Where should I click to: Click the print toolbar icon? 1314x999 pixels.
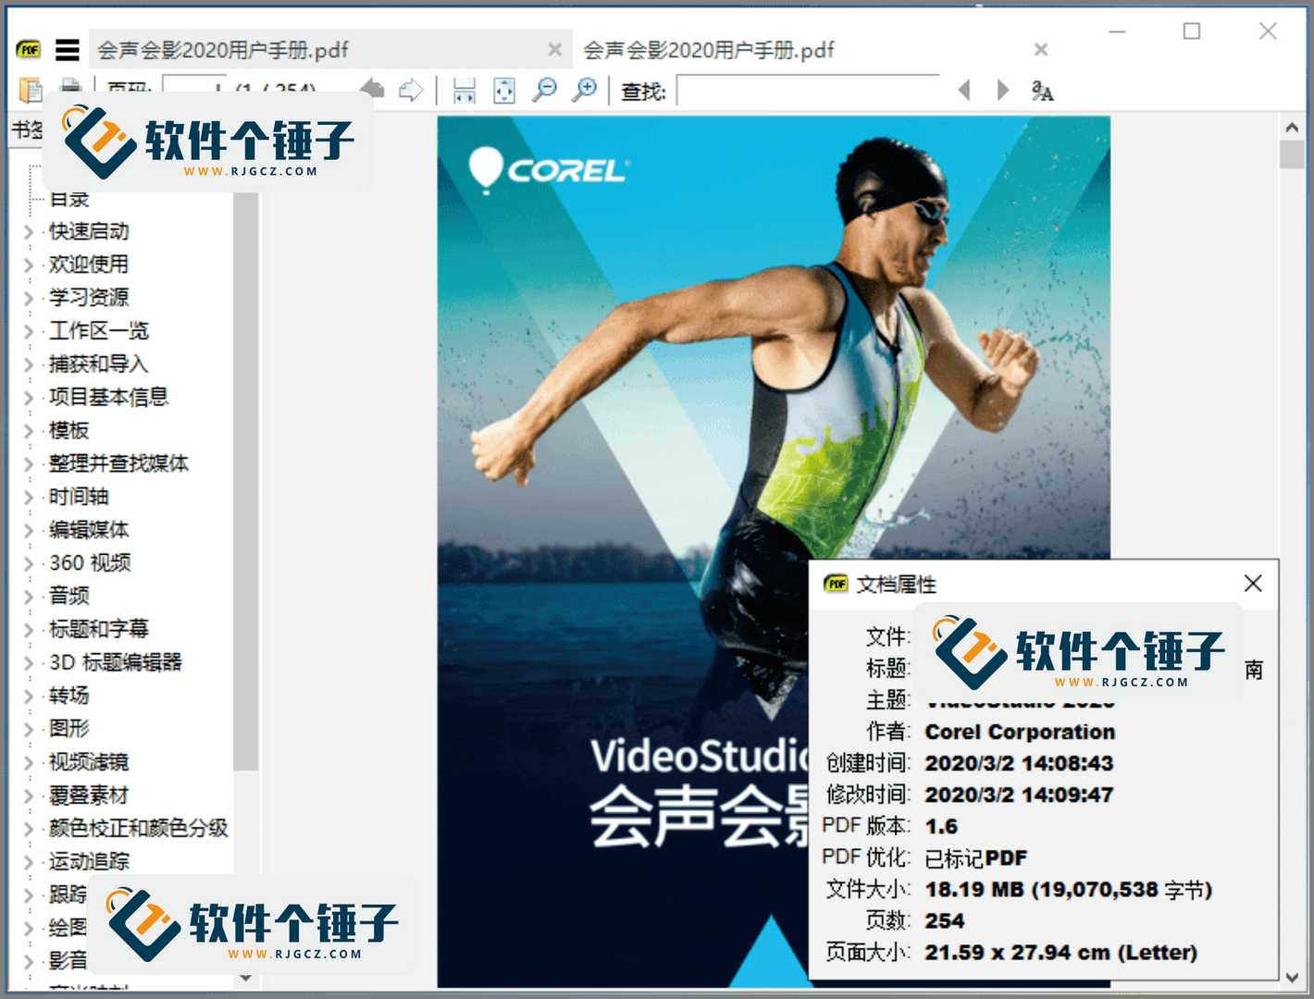70,87
